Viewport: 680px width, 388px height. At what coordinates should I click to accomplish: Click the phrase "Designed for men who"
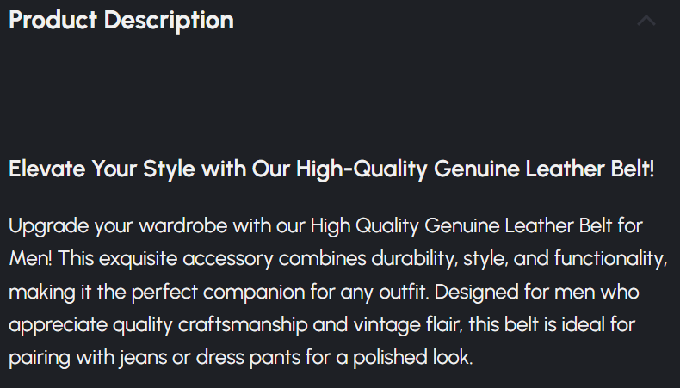coord(535,292)
